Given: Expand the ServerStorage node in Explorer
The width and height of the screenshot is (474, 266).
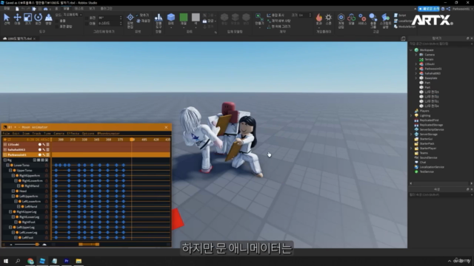Looking at the screenshot, I should coord(411,134).
